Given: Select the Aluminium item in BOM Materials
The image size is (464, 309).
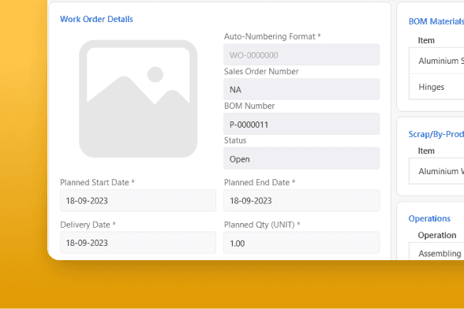Looking at the screenshot, I should tap(436, 61).
